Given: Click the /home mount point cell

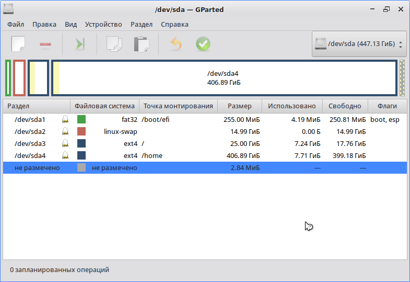Looking at the screenshot, I should (152, 155).
